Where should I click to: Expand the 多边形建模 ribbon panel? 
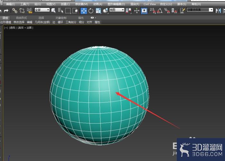(5, 22)
